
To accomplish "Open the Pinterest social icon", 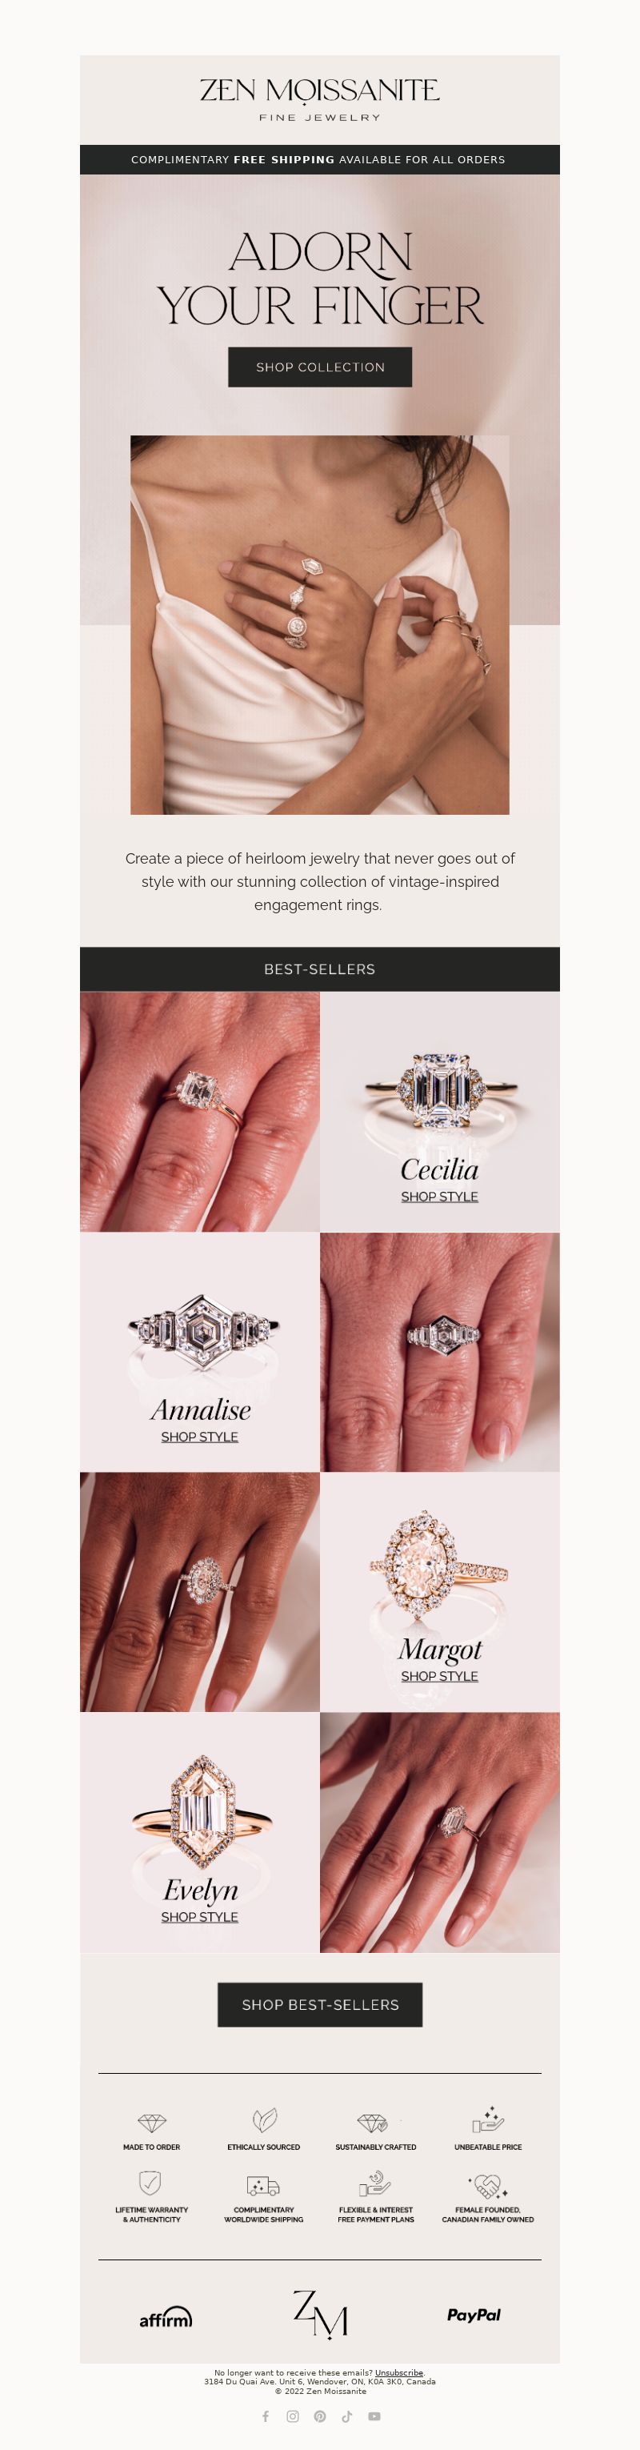I will [319, 2416].
